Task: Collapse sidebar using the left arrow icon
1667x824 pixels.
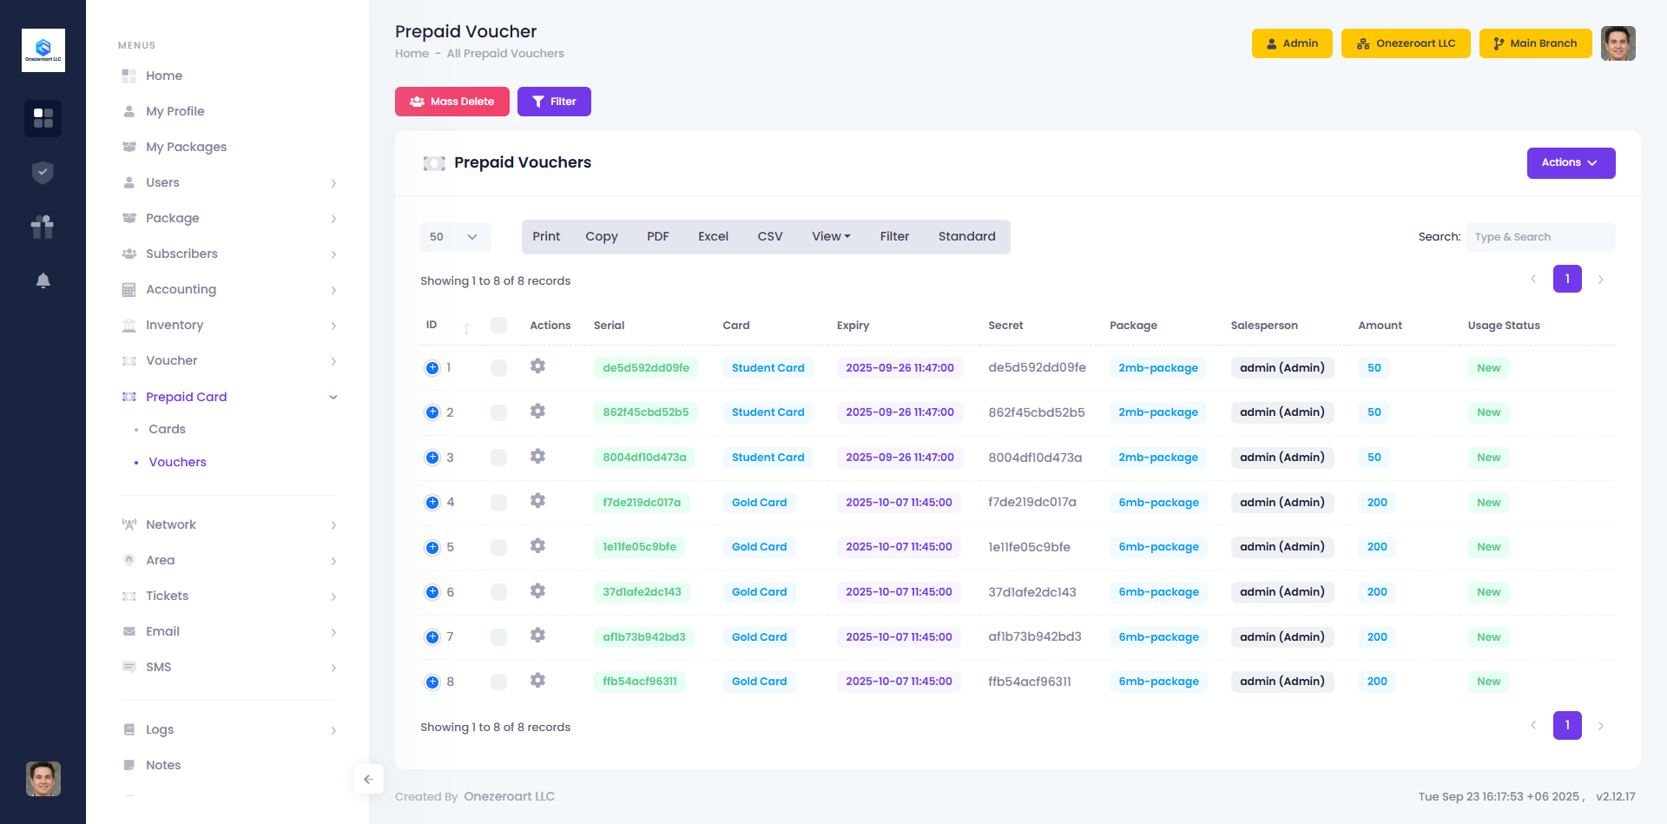Action: pos(368,779)
